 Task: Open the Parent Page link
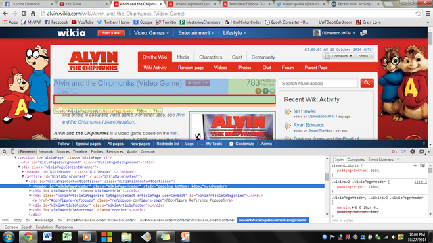(x=316, y=67)
